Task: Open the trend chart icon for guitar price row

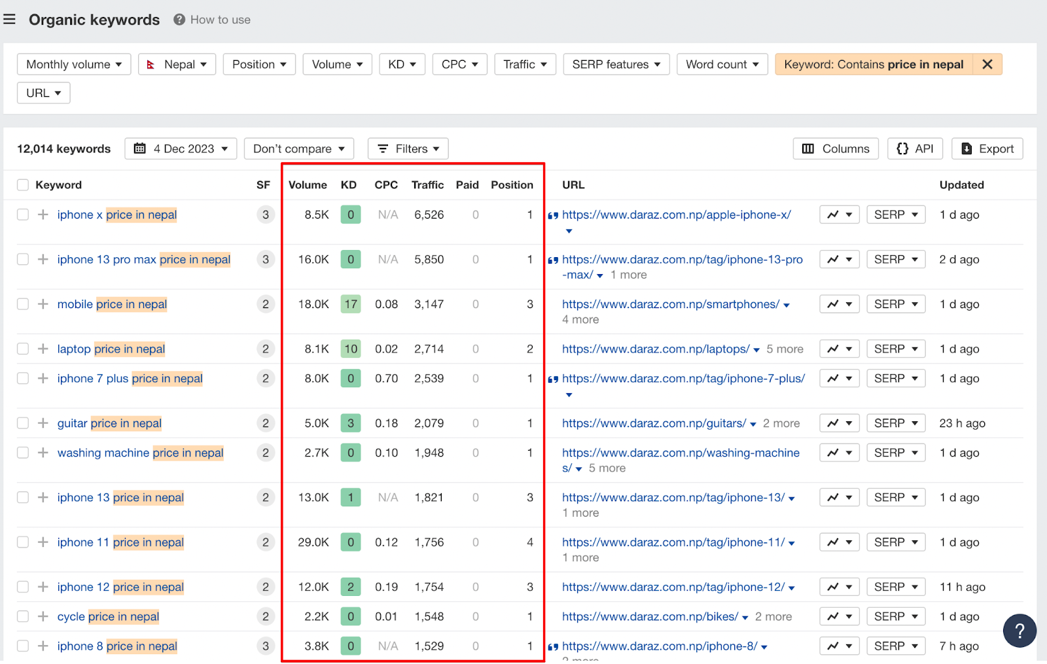Action: [840, 423]
